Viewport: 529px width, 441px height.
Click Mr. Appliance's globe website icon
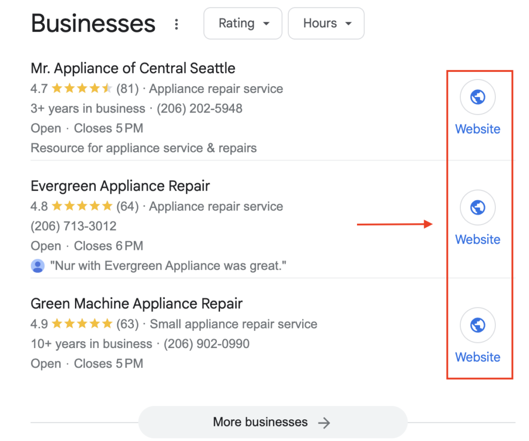(477, 97)
